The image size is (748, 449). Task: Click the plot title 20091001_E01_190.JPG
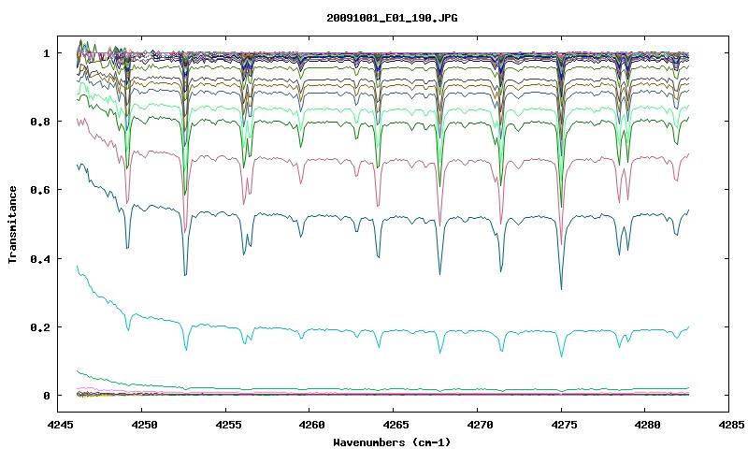[392, 18]
